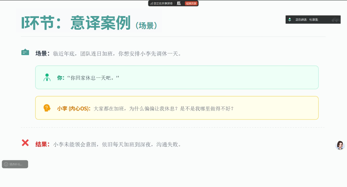347x187 pixels.
Task: Click the (场景) subtitle in title
Action: tap(146, 25)
